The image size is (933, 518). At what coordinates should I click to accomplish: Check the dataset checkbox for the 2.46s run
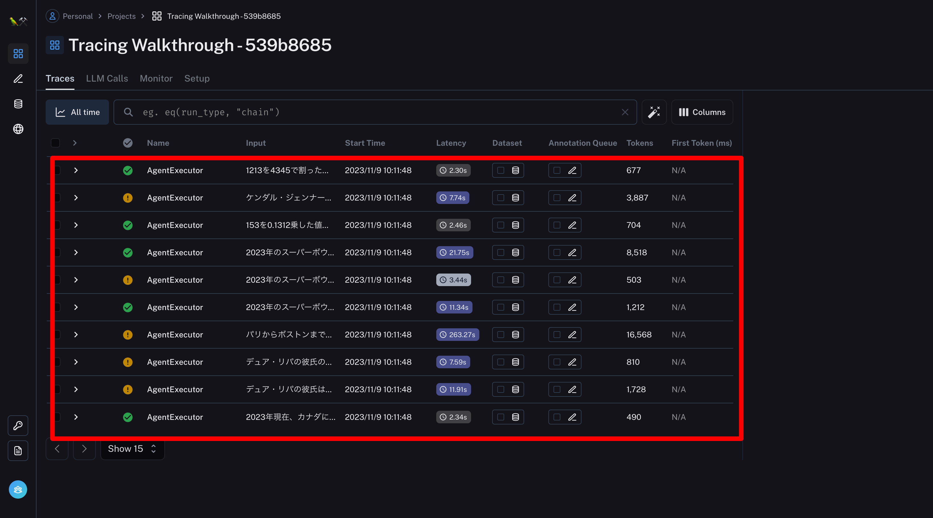click(500, 225)
